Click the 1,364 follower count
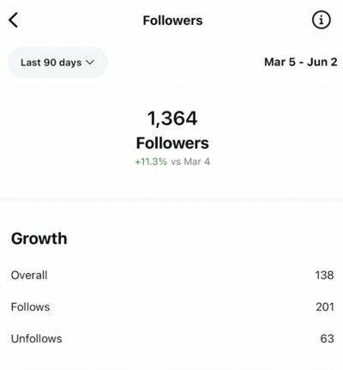The image size is (343, 370). click(172, 118)
